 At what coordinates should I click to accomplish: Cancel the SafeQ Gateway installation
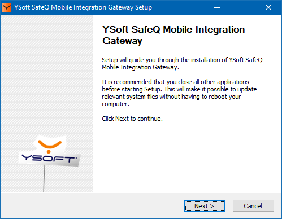tap(253, 206)
